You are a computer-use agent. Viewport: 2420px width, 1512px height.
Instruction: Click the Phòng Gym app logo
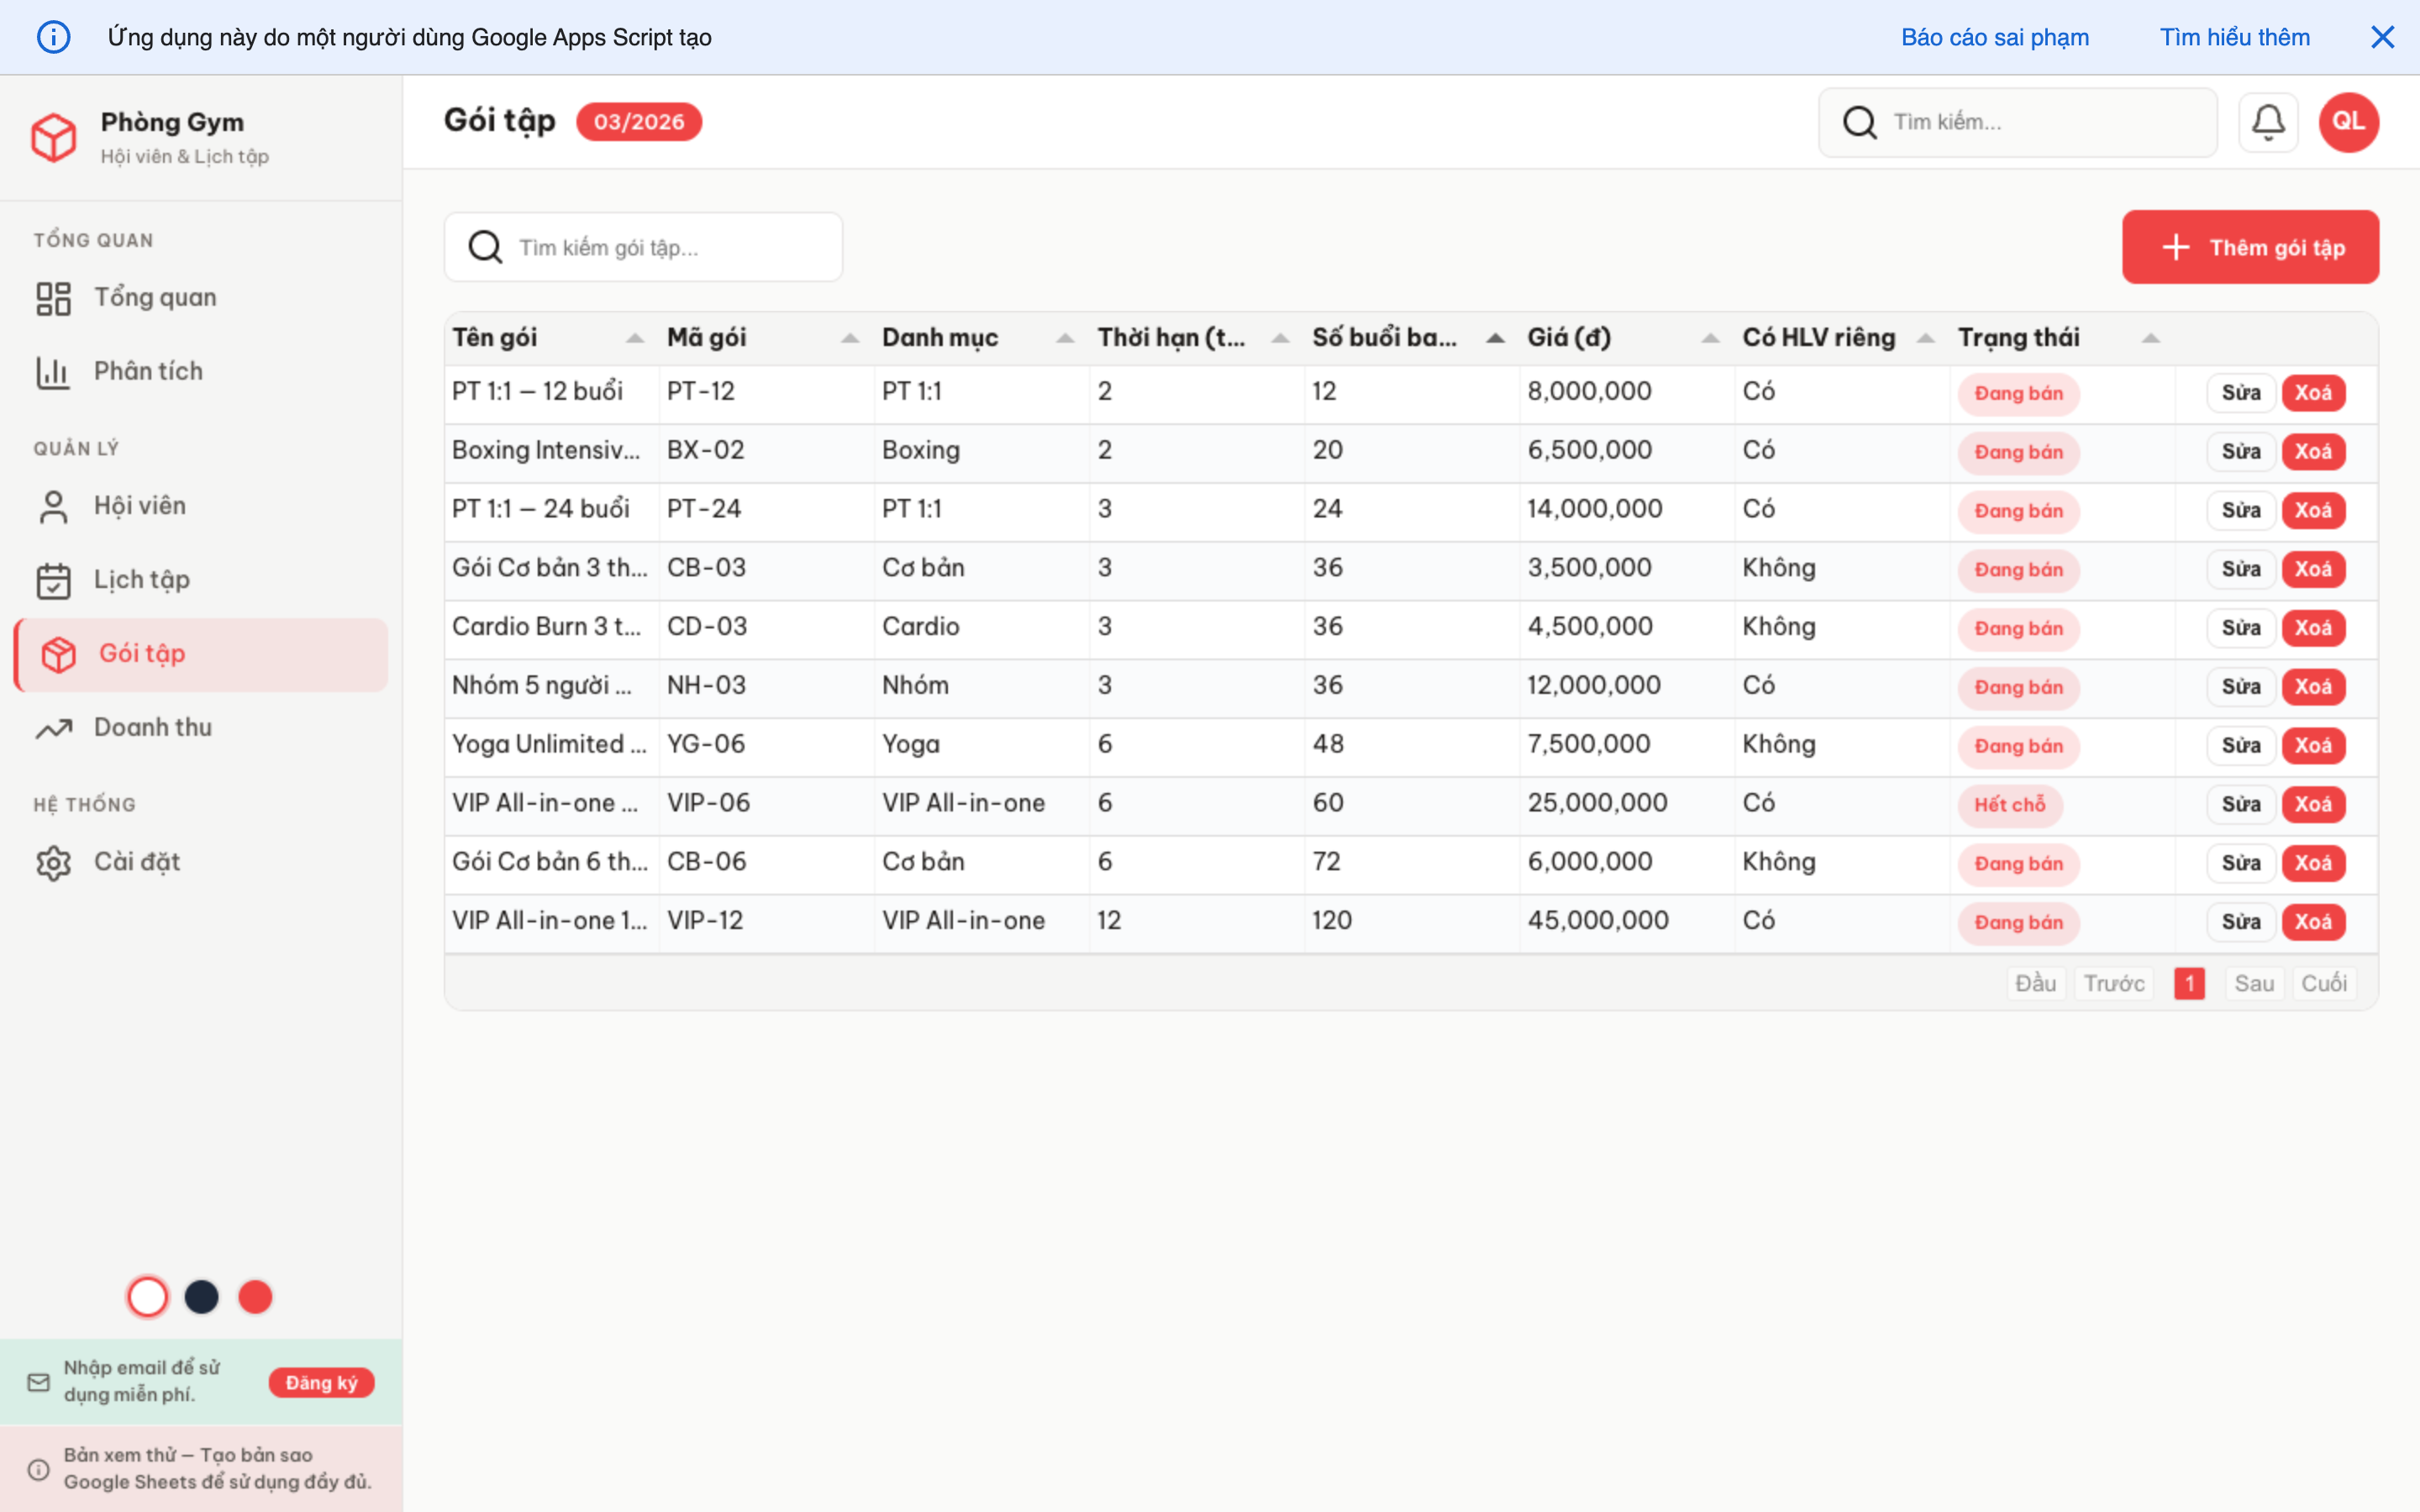[55, 137]
